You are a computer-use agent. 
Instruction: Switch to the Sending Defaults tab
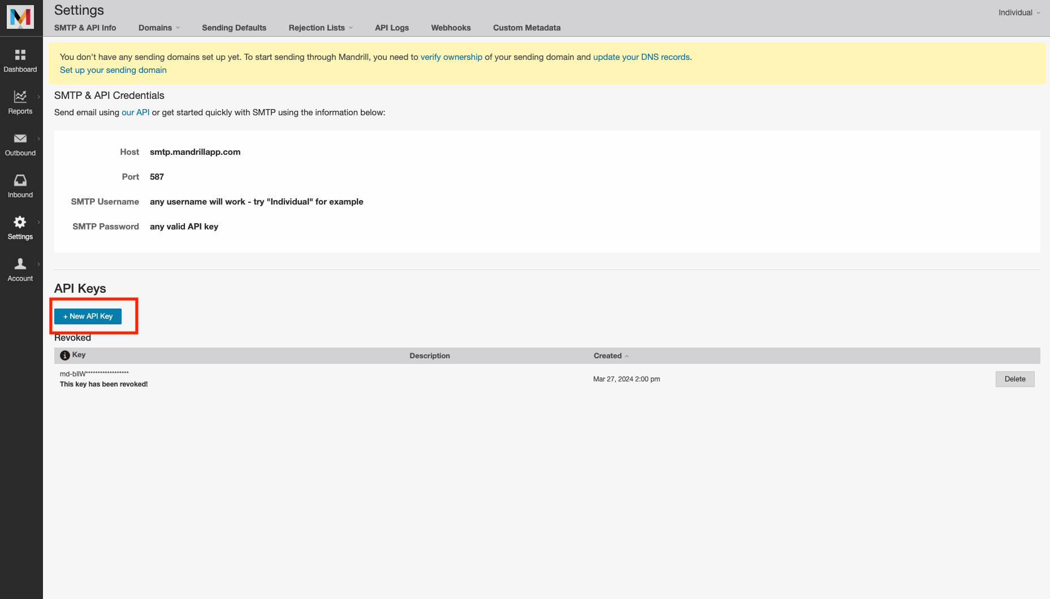point(234,28)
